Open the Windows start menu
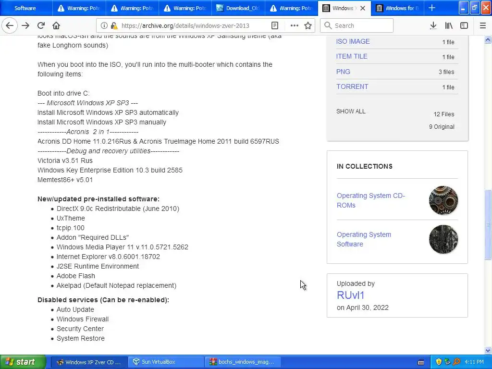The width and height of the screenshot is (492, 369). click(23, 362)
